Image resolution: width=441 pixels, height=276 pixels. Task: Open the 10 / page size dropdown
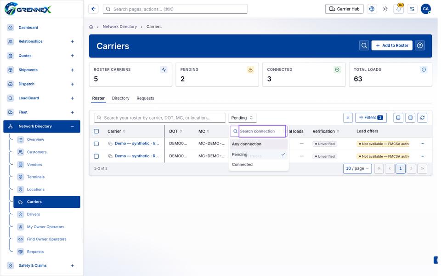(357, 168)
